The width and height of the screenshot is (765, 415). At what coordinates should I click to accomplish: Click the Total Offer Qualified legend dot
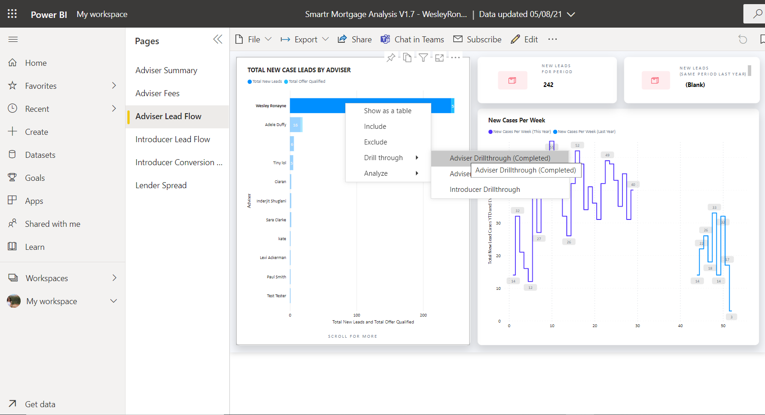[x=286, y=82]
